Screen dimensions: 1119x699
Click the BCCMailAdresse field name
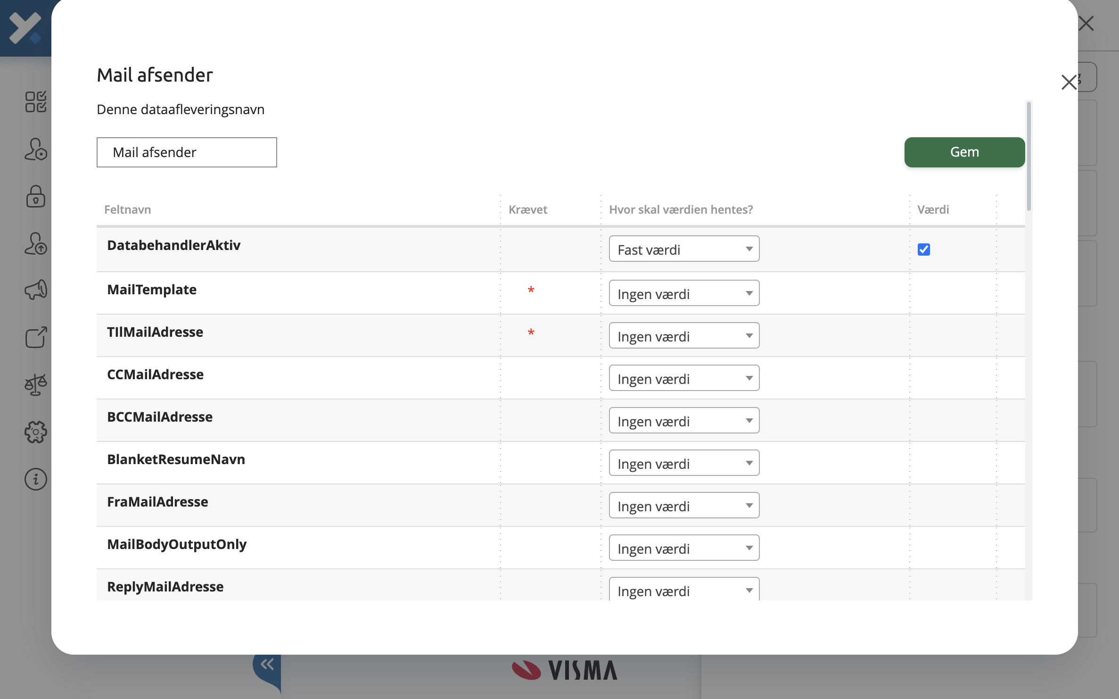click(x=160, y=417)
